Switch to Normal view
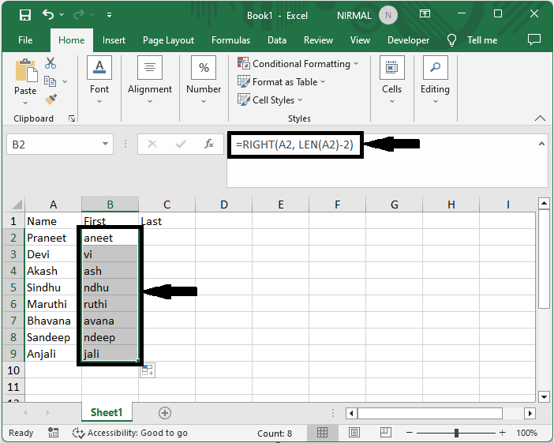The image size is (554, 443). click(x=322, y=433)
